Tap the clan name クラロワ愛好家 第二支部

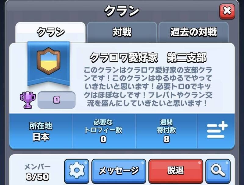click(148, 58)
